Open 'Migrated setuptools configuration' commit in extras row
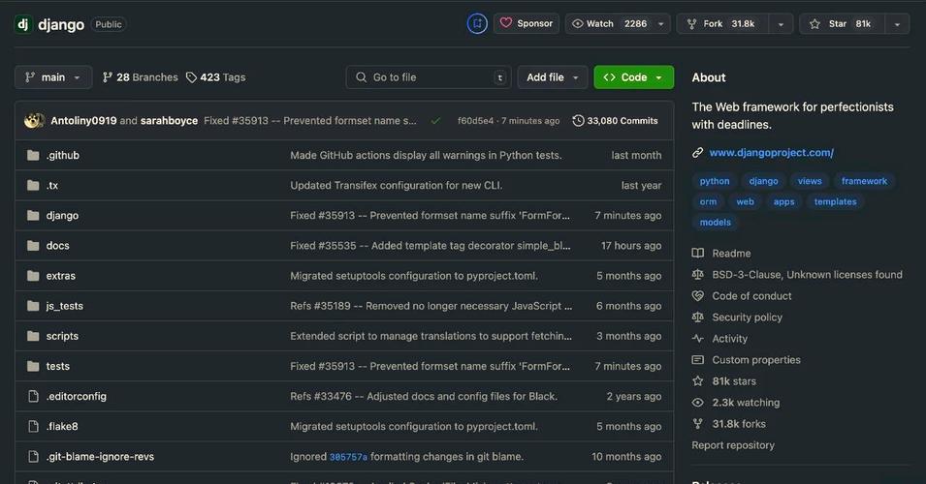This screenshot has width=926, height=484. [x=414, y=275]
